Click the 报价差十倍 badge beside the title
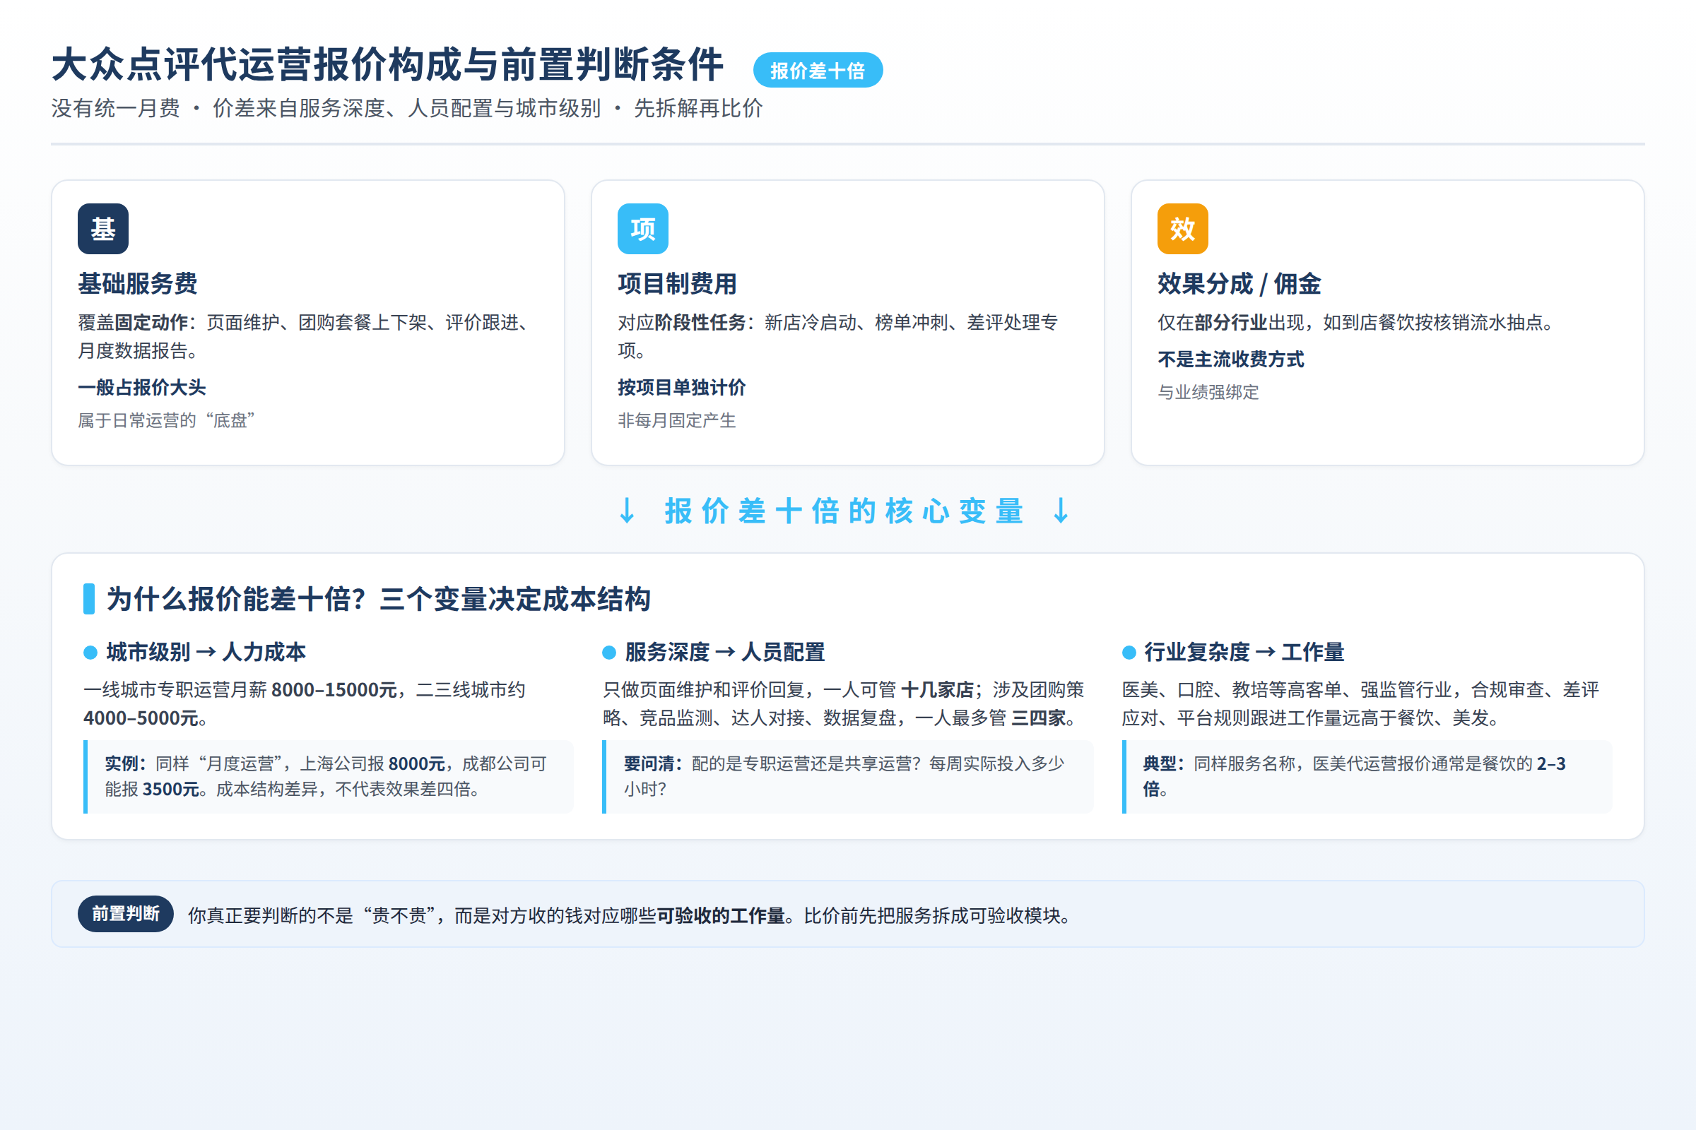Viewport: 1696px width, 1130px height. coord(818,70)
